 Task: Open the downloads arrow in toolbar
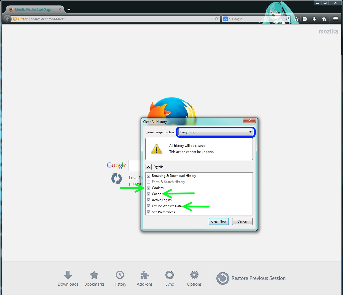pos(314,19)
